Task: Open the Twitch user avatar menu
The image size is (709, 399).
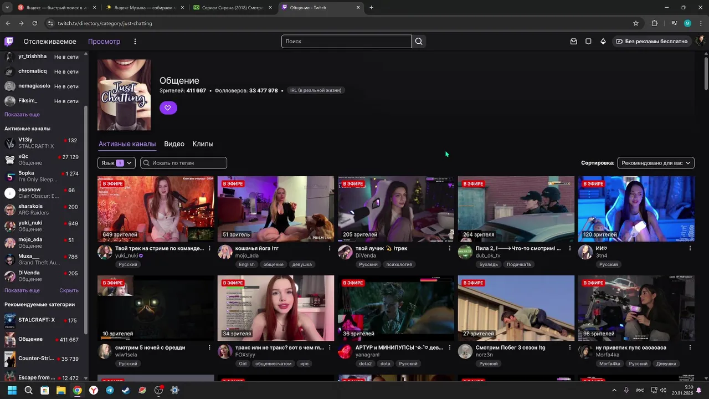Action: click(x=700, y=42)
